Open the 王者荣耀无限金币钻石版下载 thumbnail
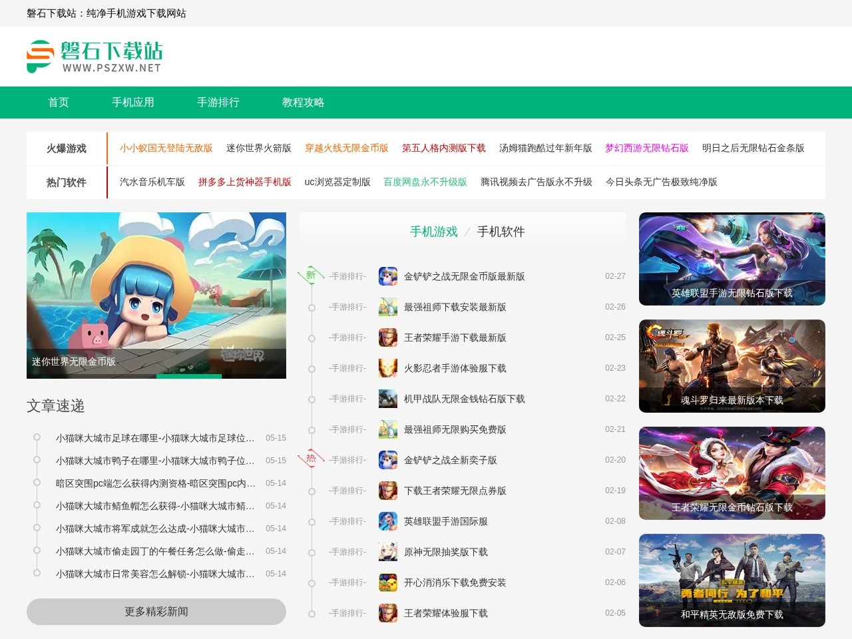The height and width of the screenshot is (639, 852). pyautogui.click(x=732, y=473)
